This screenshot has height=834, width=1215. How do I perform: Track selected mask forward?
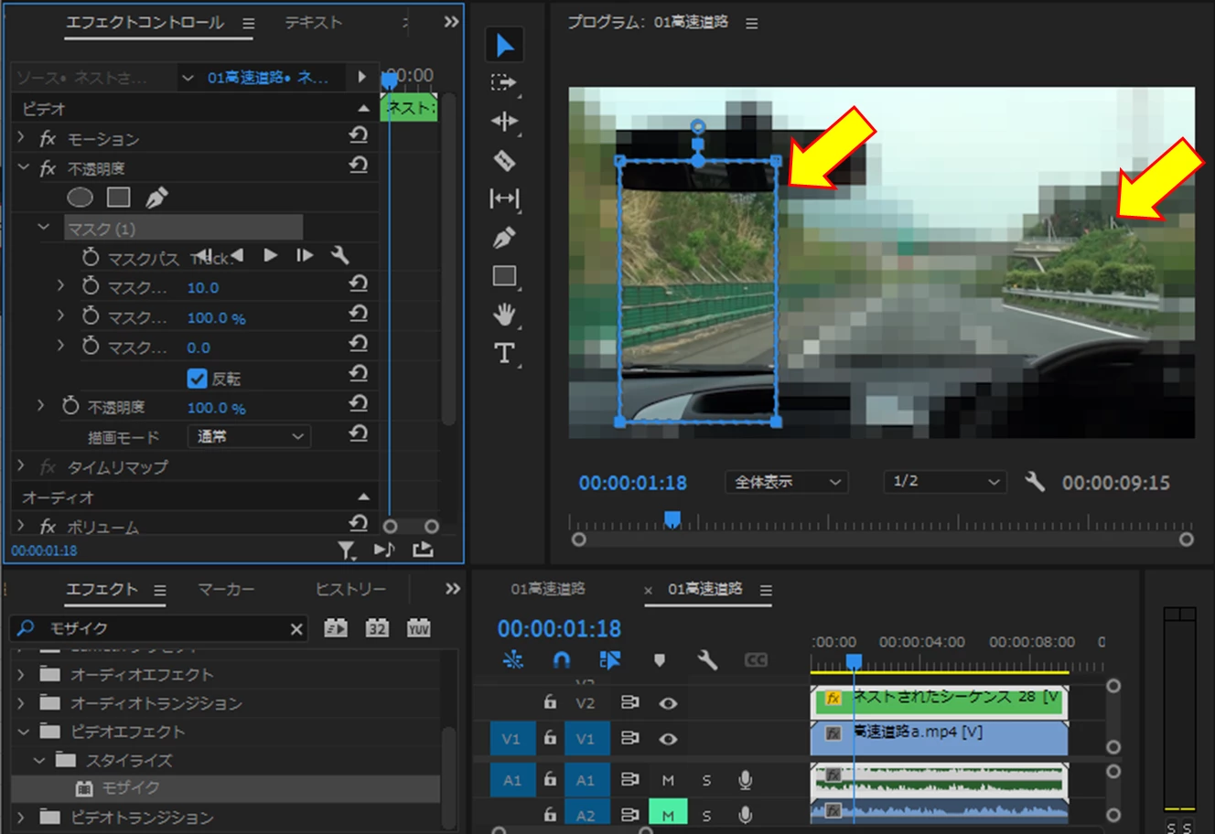[x=271, y=255]
